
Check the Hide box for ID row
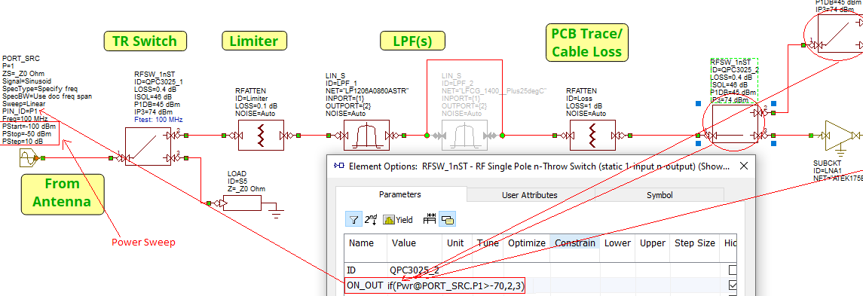coord(732,270)
